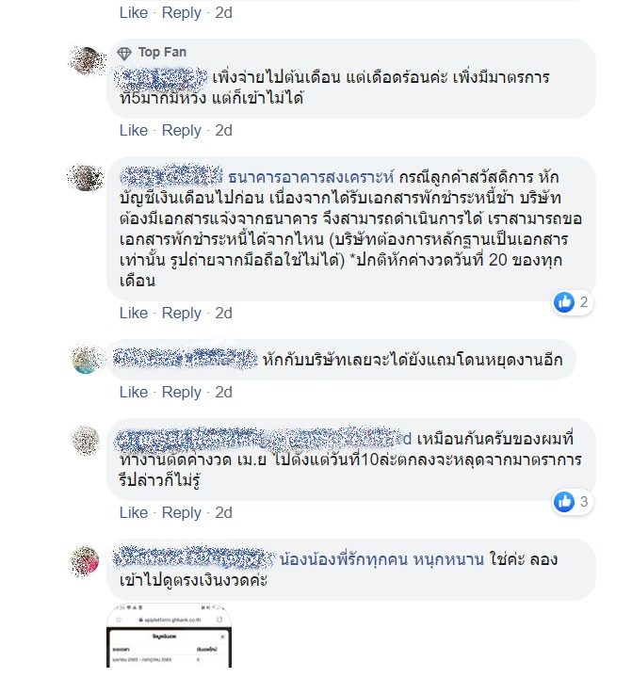Like the หักกับบริษัทเลย comment
The width and height of the screenshot is (632, 678).
coord(134,392)
